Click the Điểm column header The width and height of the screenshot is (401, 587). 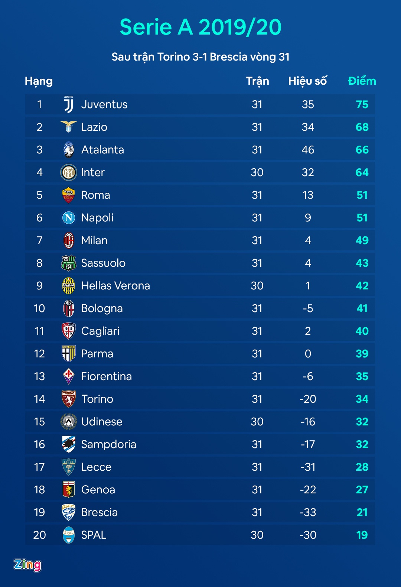pos(362,81)
